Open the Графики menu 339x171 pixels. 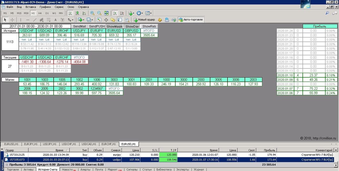[45, 7]
